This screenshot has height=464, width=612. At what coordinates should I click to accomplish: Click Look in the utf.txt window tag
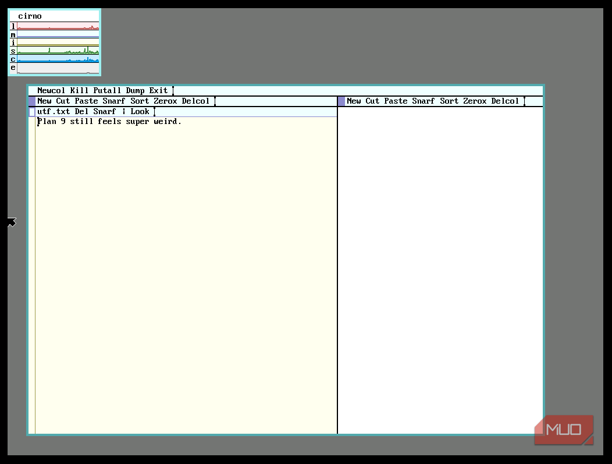[x=140, y=112]
